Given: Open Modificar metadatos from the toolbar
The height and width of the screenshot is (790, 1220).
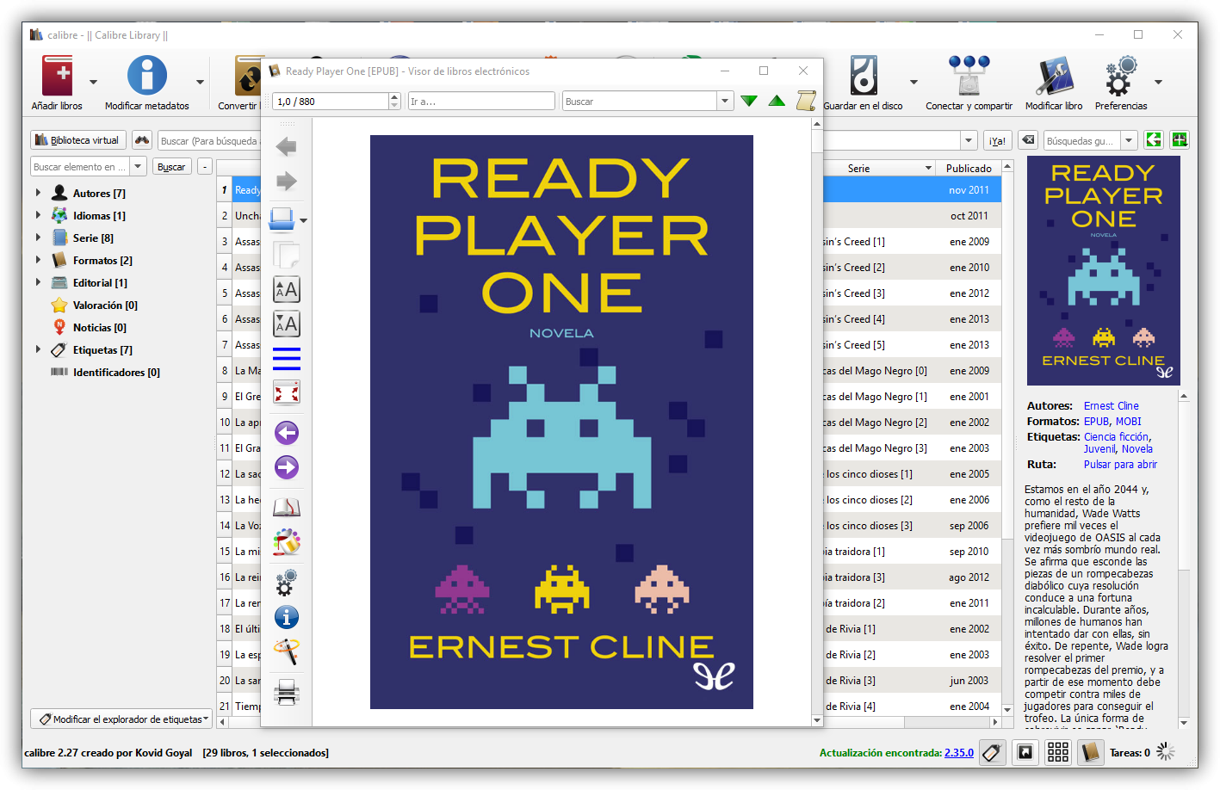Looking at the screenshot, I should [x=147, y=76].
